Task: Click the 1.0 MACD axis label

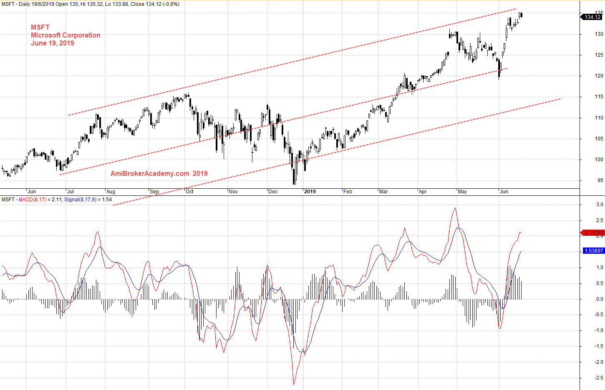Action: pyautogui.click(x=600, y=267)
